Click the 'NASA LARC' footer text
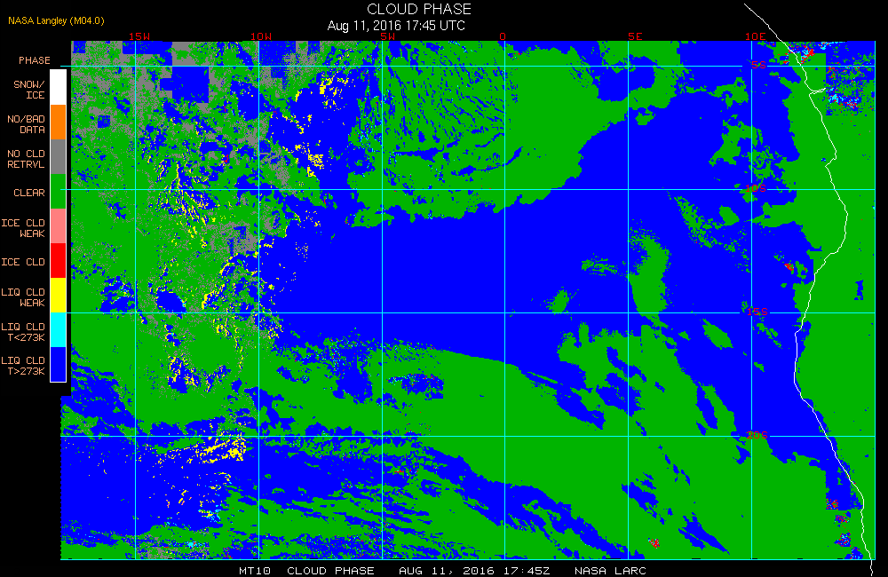Screen dimensions: 888x577 coord(611,571)
